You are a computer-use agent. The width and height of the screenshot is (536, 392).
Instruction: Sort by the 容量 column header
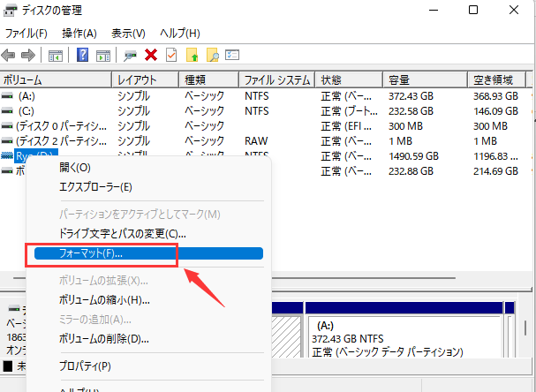pos(425,80)
